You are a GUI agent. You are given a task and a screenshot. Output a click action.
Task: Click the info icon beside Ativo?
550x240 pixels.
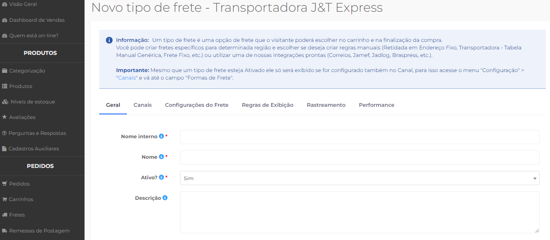click(x=161, y=177)
